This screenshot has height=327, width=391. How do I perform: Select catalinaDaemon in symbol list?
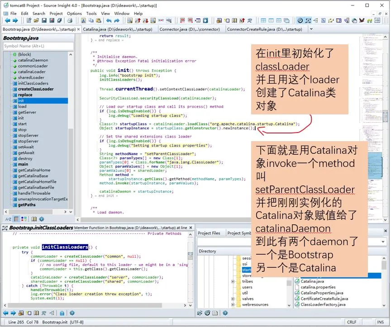click(33, 60)
